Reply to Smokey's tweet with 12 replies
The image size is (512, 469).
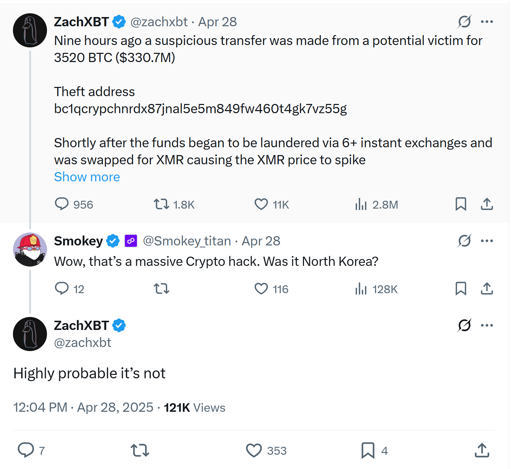click(62, 289)
